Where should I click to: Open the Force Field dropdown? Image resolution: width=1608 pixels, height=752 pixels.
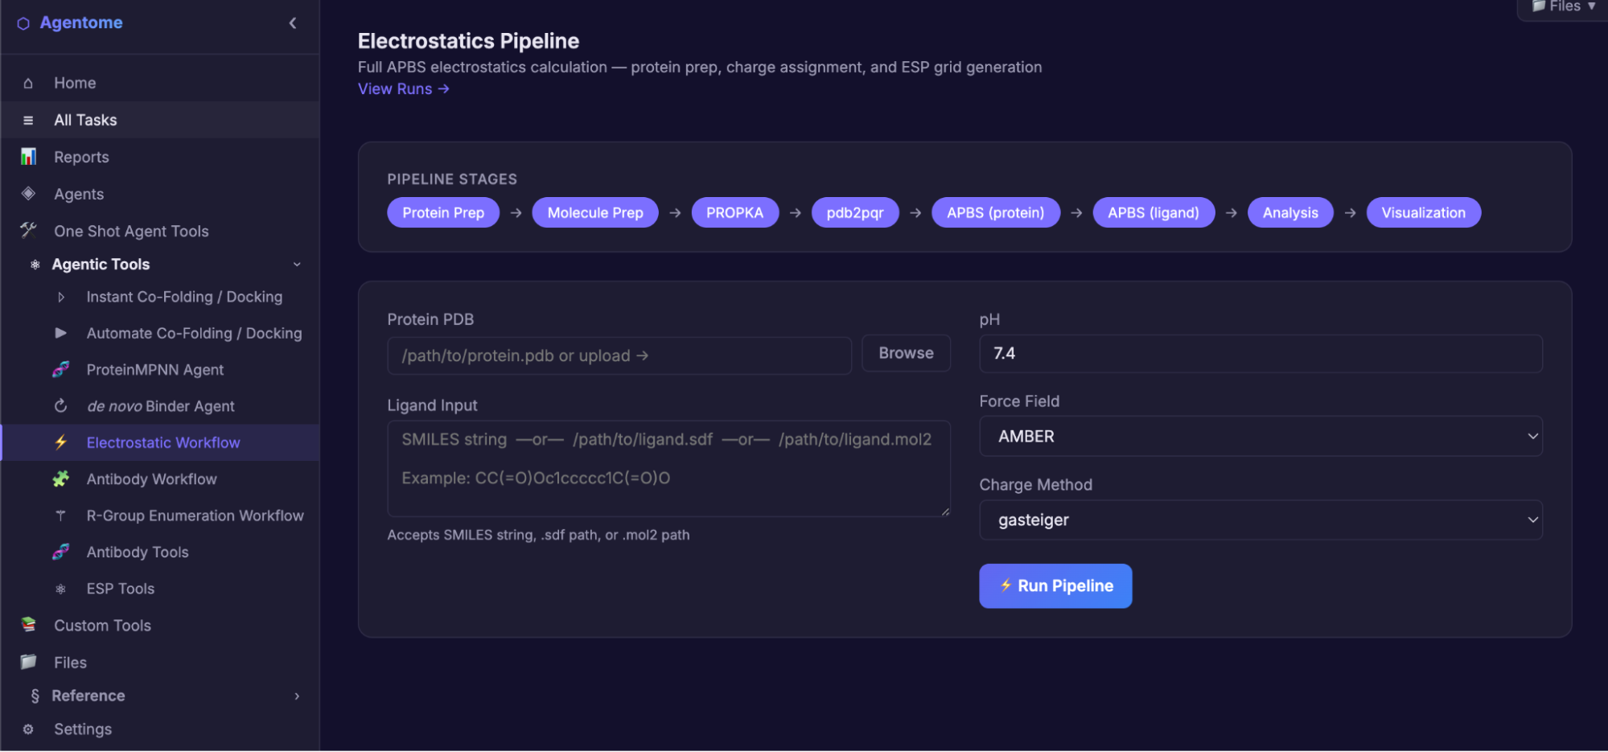click(x=1260, y=436)
